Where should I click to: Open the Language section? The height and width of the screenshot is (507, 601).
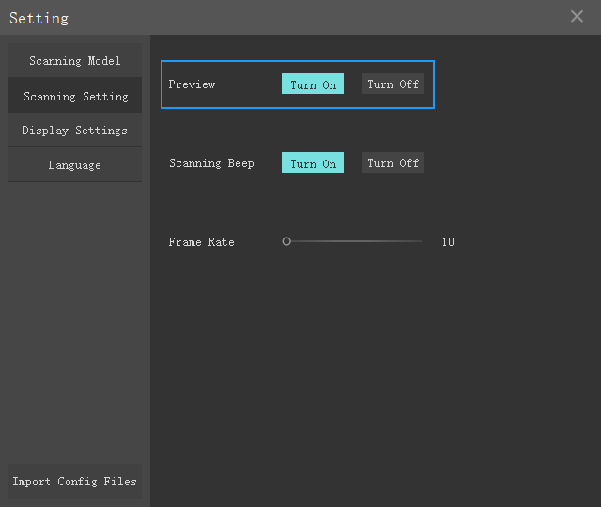[x=75, y=165]
